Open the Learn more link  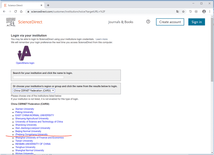(x=101, y=39)
